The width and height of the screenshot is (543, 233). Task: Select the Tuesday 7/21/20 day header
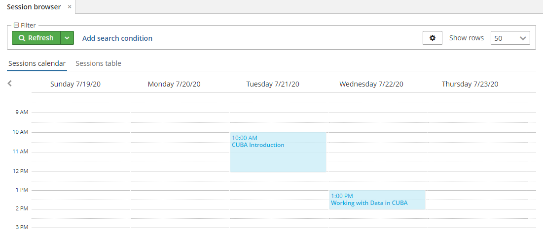click(273, 84)
